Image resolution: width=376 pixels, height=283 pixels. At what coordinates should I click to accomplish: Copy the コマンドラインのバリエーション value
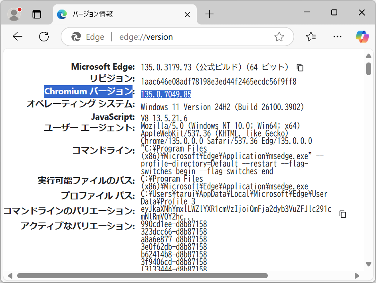[x=342, y=214]
